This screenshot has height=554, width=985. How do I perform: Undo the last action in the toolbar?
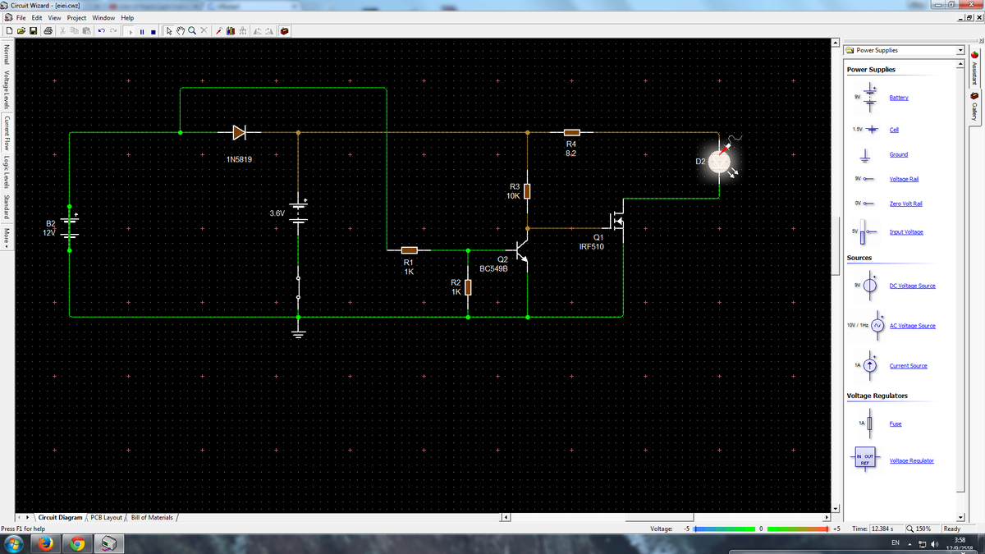[101, 31]
